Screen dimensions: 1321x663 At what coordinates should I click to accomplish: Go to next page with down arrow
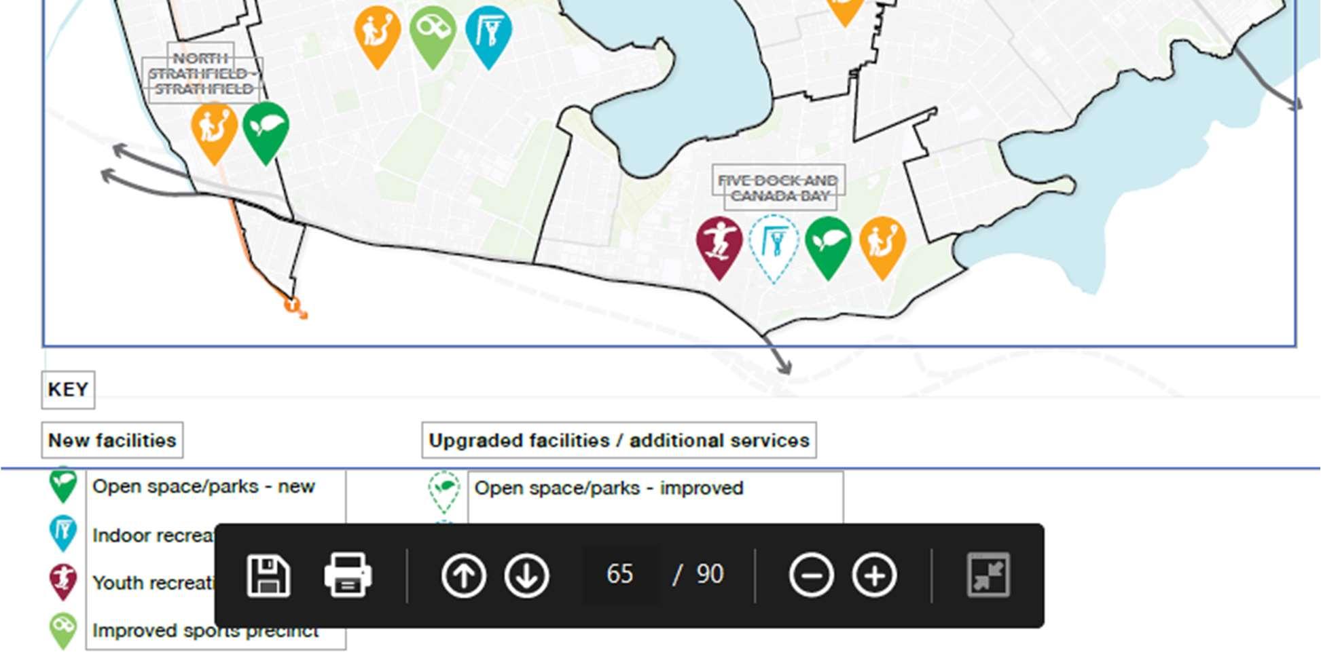(526, 575)
